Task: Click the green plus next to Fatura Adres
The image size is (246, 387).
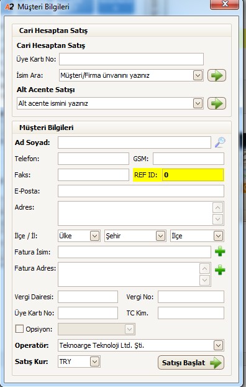Action: click(x=220, y=270)
